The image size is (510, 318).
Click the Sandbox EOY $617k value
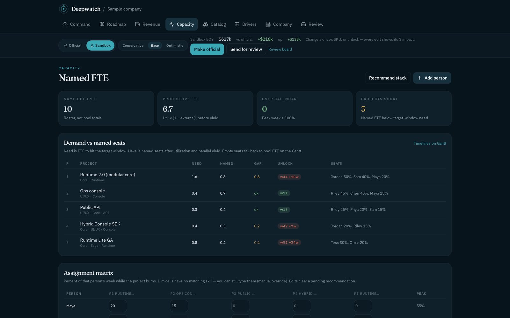click(x=225, y=39)
